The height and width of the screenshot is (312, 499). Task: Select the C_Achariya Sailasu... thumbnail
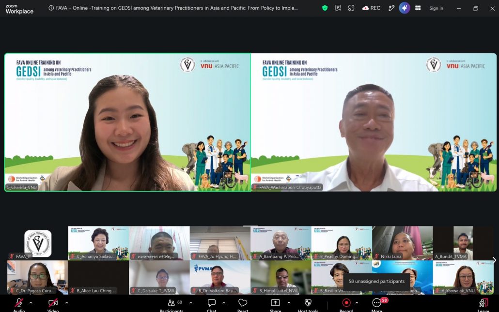point(99,243)
